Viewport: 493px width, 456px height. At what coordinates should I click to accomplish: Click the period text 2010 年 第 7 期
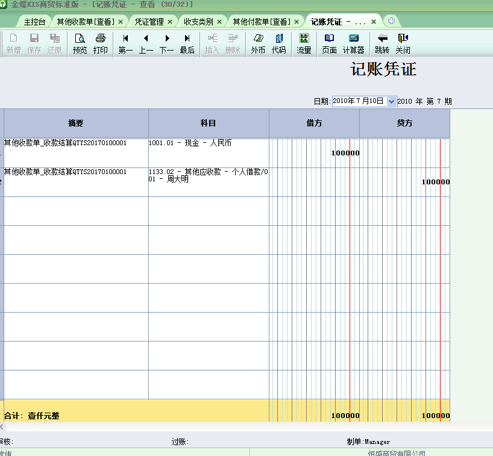coord(424,101)
